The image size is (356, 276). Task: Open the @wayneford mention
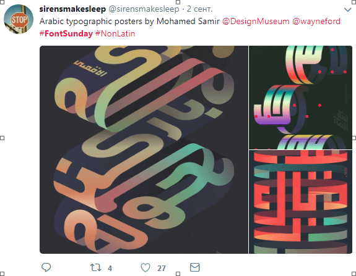316,21
